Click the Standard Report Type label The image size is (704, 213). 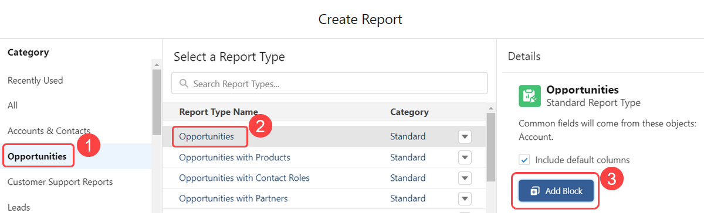[x=593, y=102]
